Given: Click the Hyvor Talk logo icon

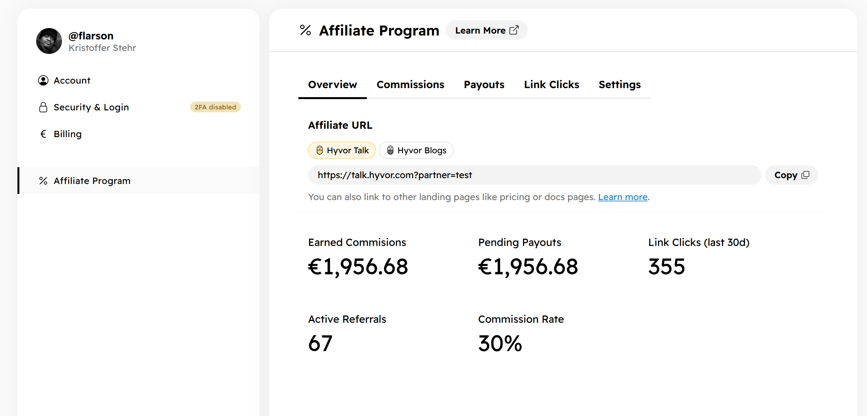Looking at the screenshot, I should point(319,150).
